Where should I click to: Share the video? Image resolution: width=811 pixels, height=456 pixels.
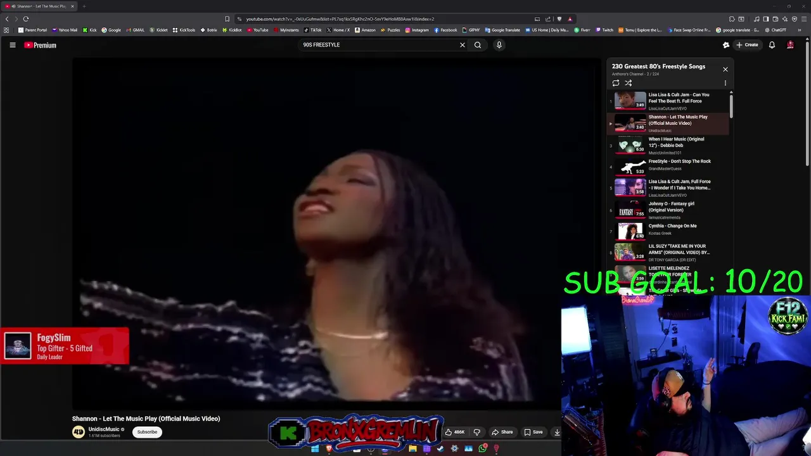point(502,432)
